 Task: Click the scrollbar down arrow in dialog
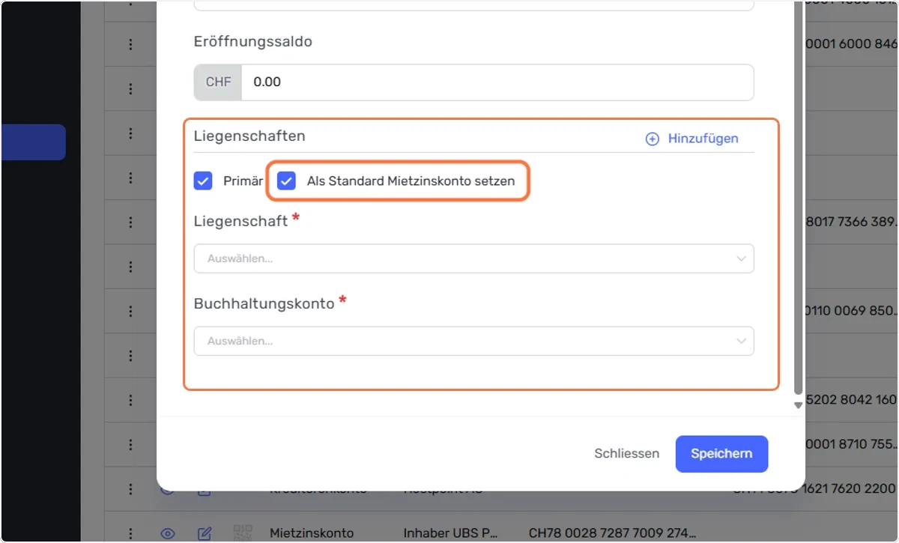coord(798,405)
